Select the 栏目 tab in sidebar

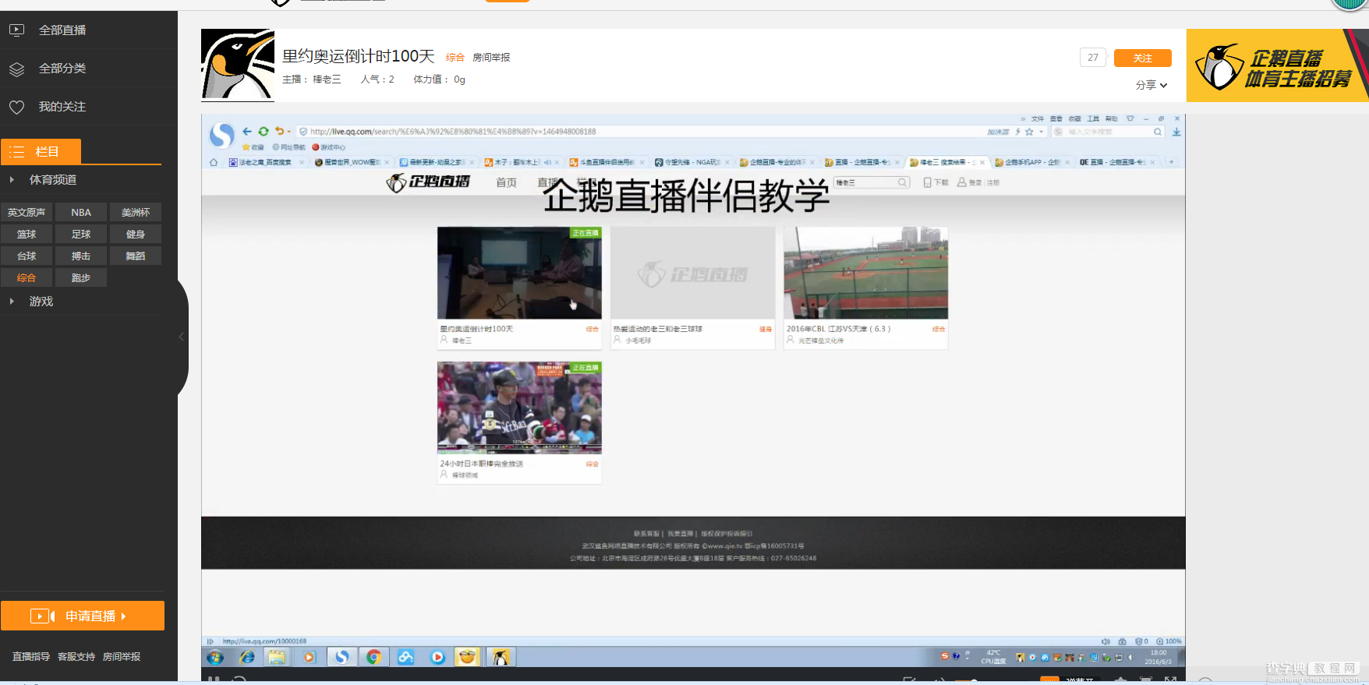[x=41, y=152]
